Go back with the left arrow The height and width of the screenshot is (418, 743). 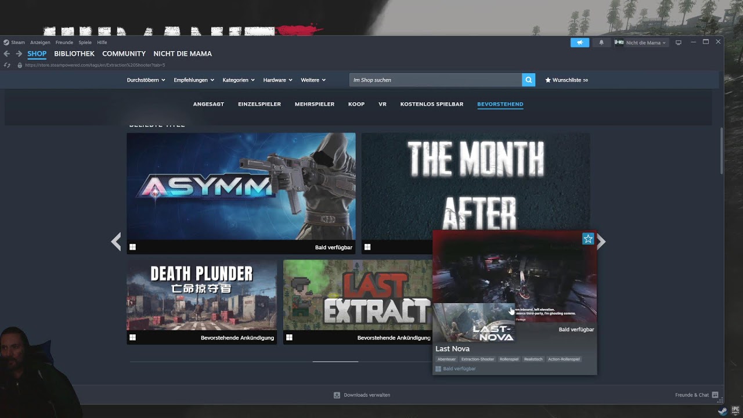(x=7, y=53)
